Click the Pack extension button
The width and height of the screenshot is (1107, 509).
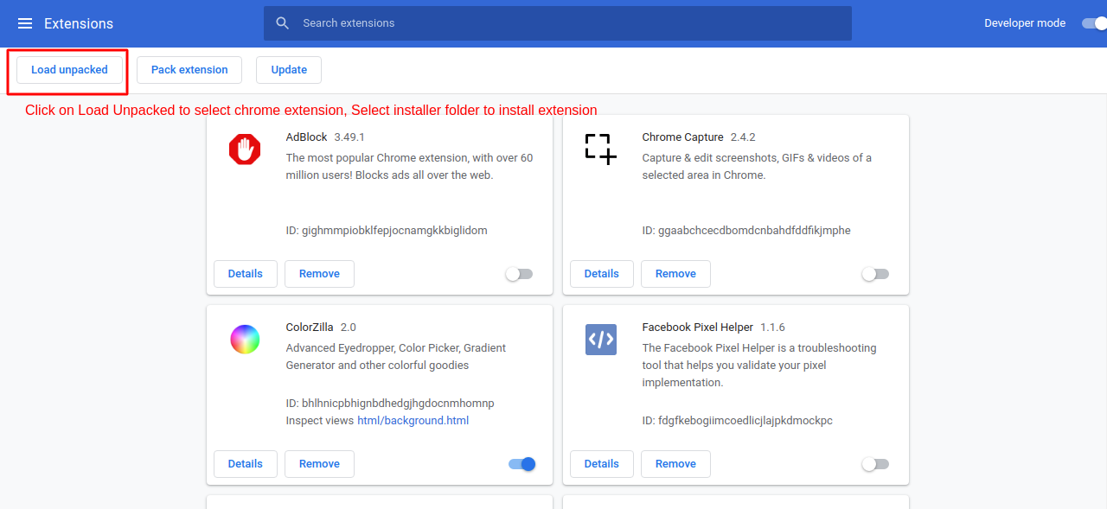coord(189,70)
